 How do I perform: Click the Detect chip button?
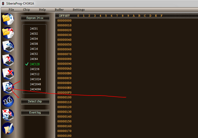35,102
